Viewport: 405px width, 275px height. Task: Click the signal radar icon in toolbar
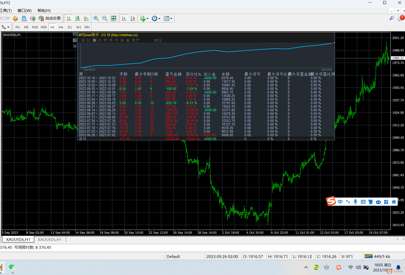pyautogui.click(x=33, y=18)
